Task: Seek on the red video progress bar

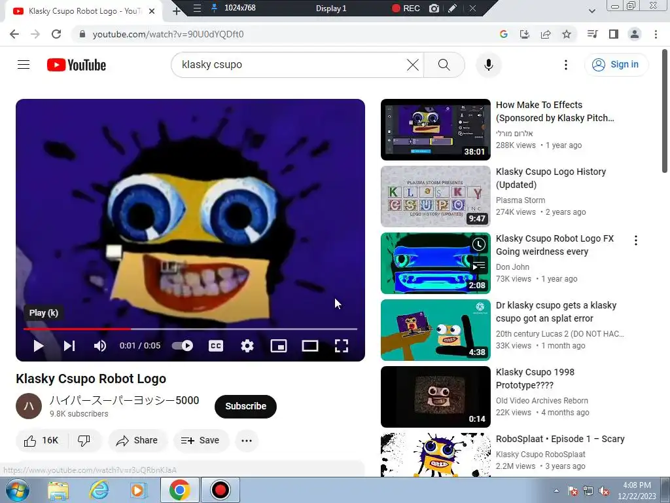Action: (190, 329)
